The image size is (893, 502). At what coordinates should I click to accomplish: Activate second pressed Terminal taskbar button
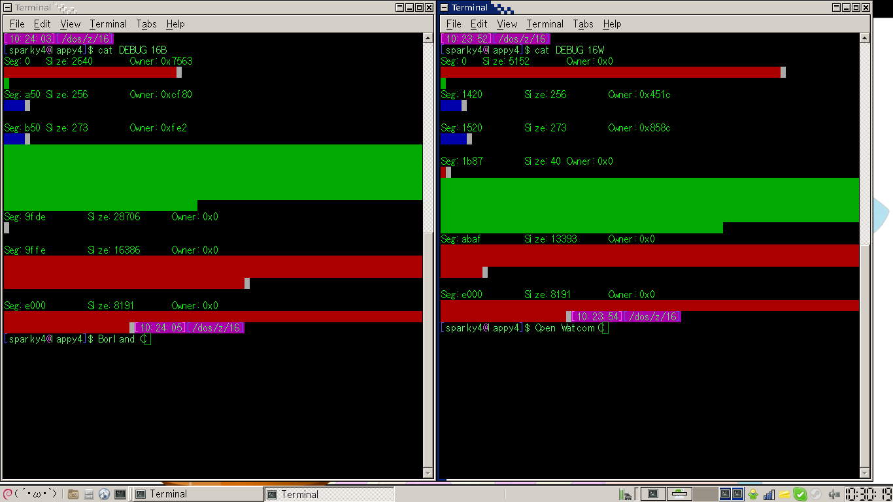point(329,494)
